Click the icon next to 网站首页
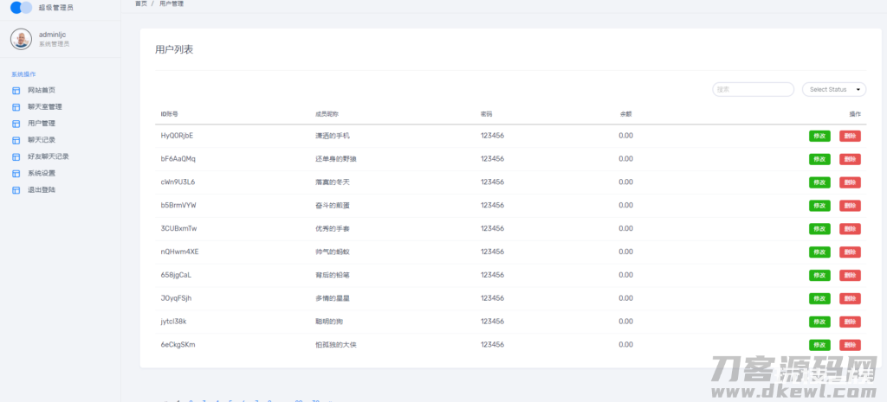This screenshot has height=402, width=887. point(16,90)
